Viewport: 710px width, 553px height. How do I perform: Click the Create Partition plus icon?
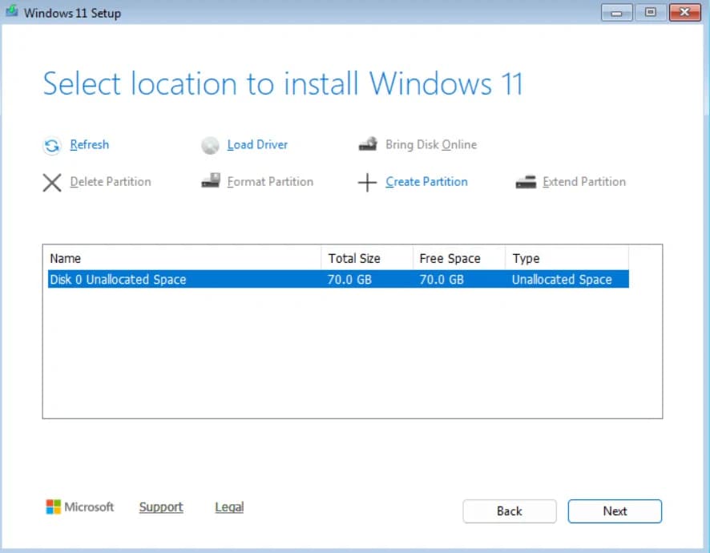coord(367,183)
